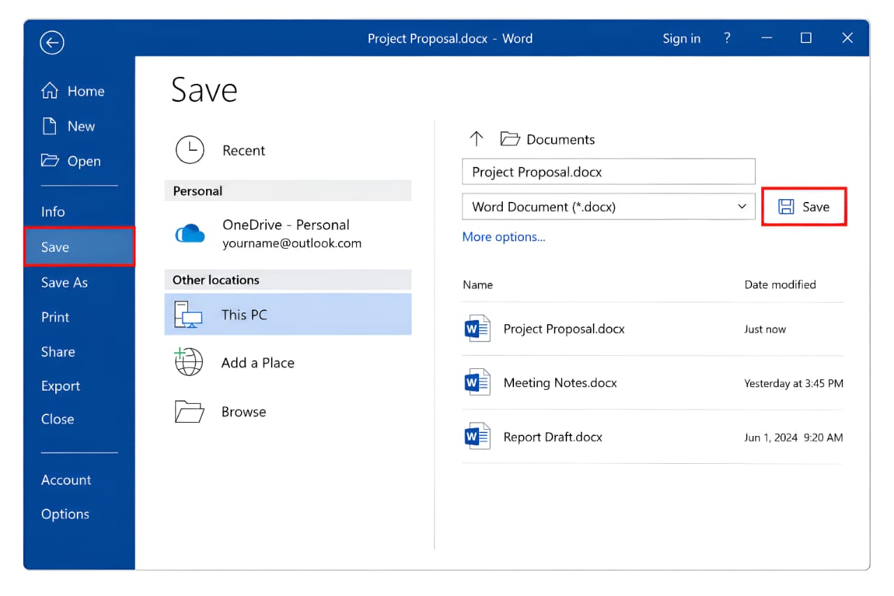Click Sign in in the title bar
The height and width of the screenshot is (596, 894).
682,38
